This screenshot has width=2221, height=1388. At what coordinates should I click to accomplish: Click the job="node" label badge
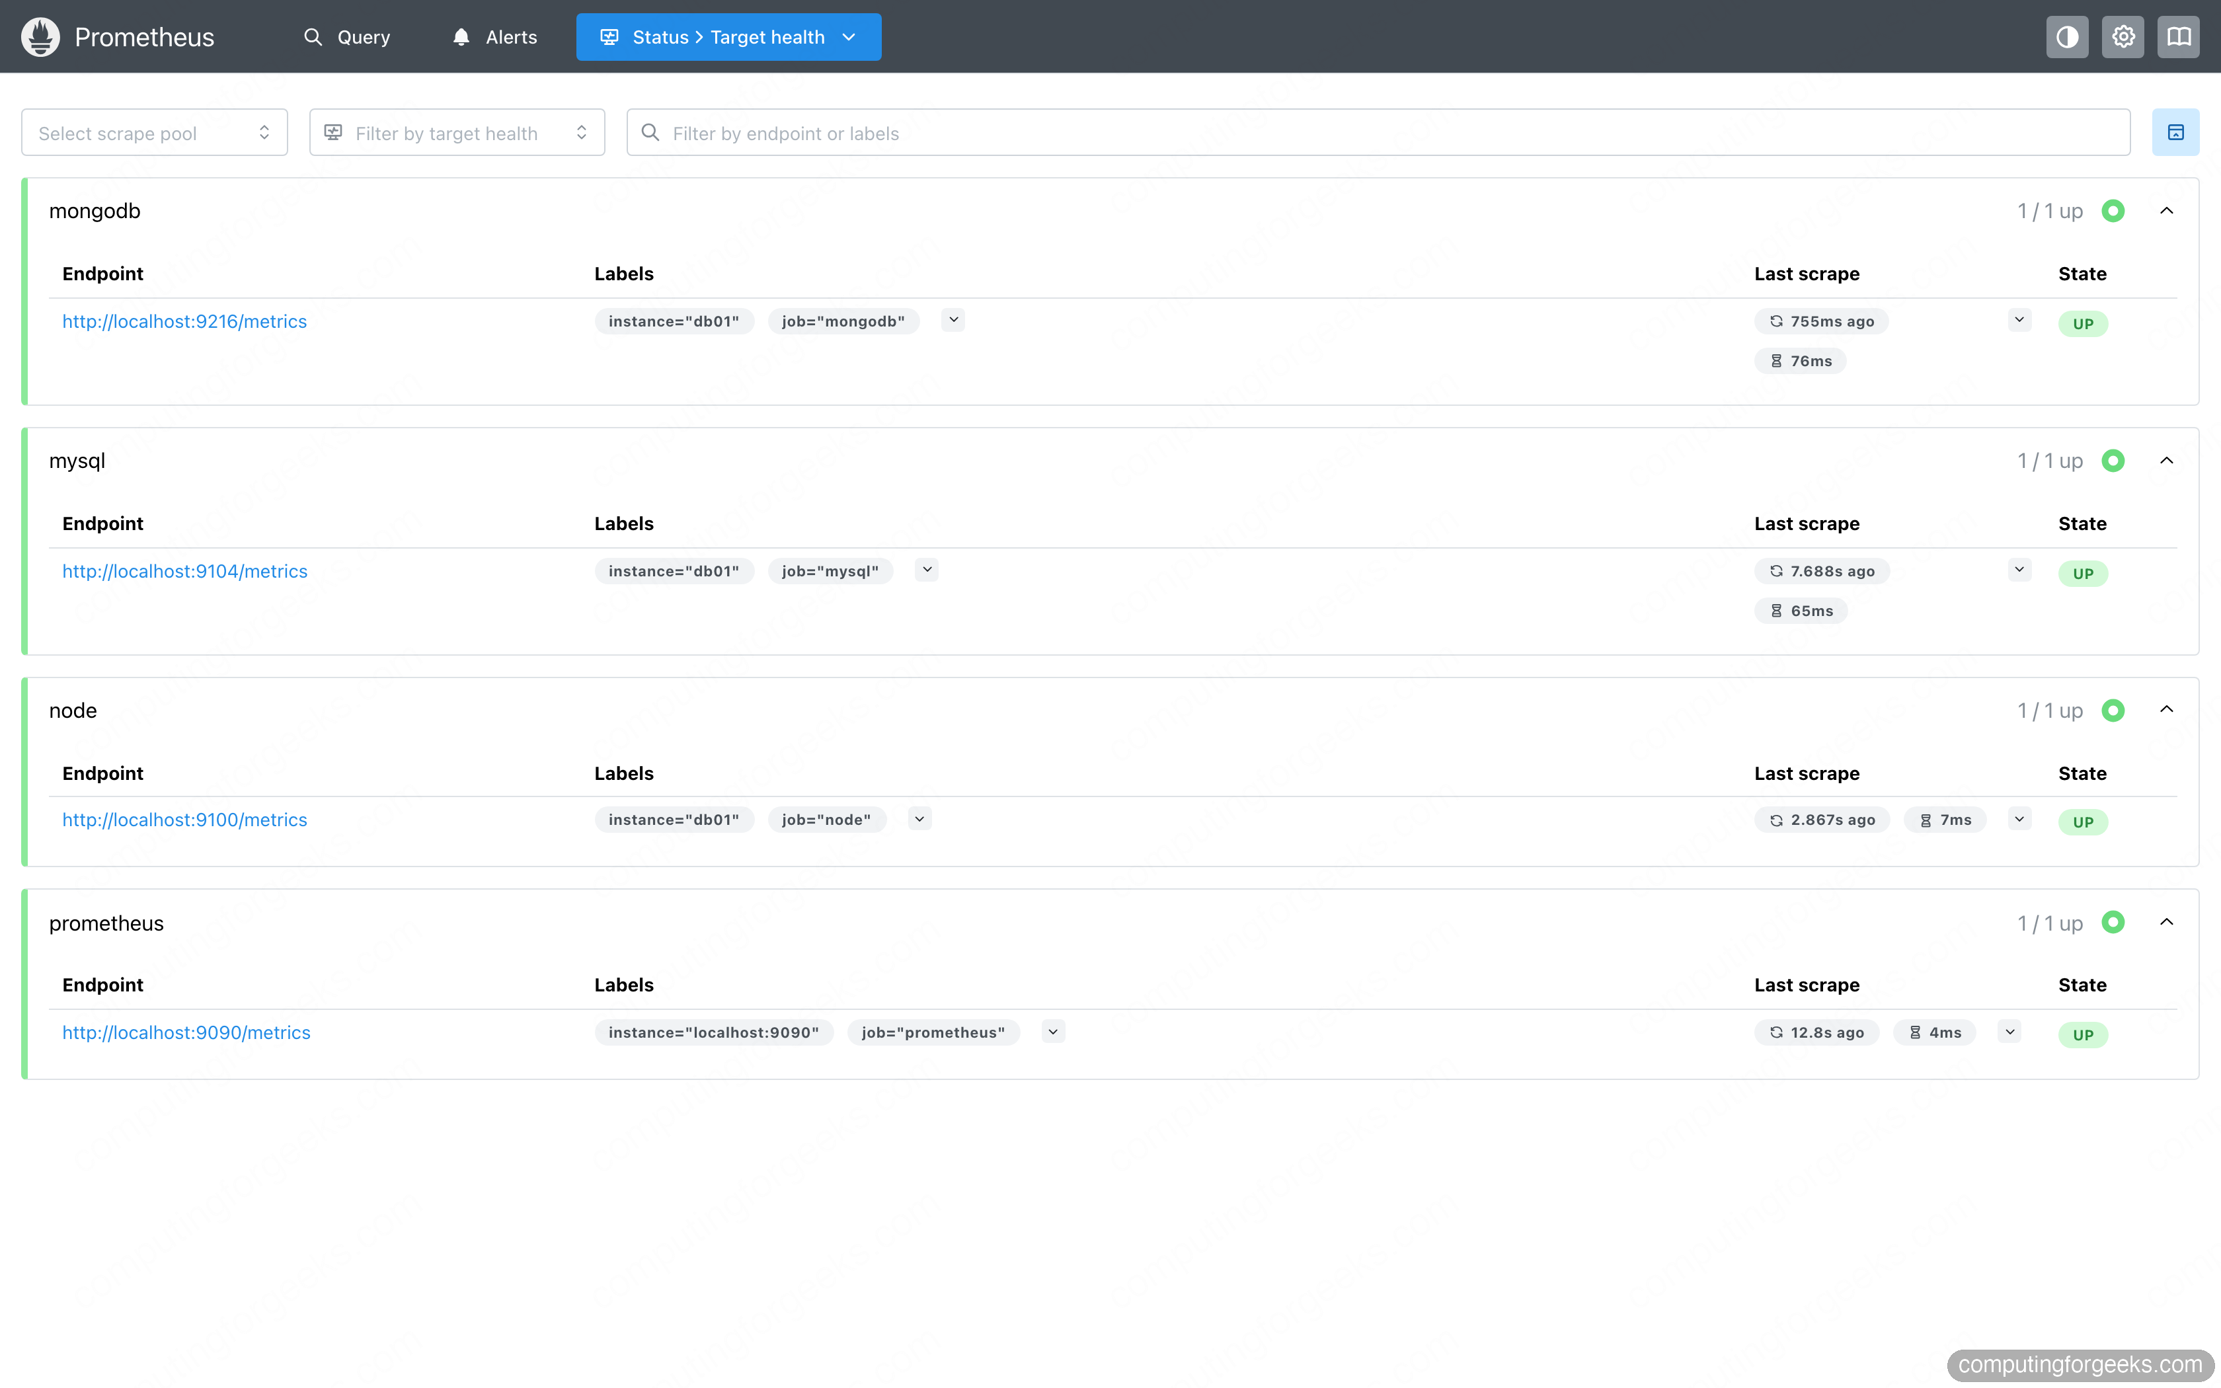tap(827, 820)
